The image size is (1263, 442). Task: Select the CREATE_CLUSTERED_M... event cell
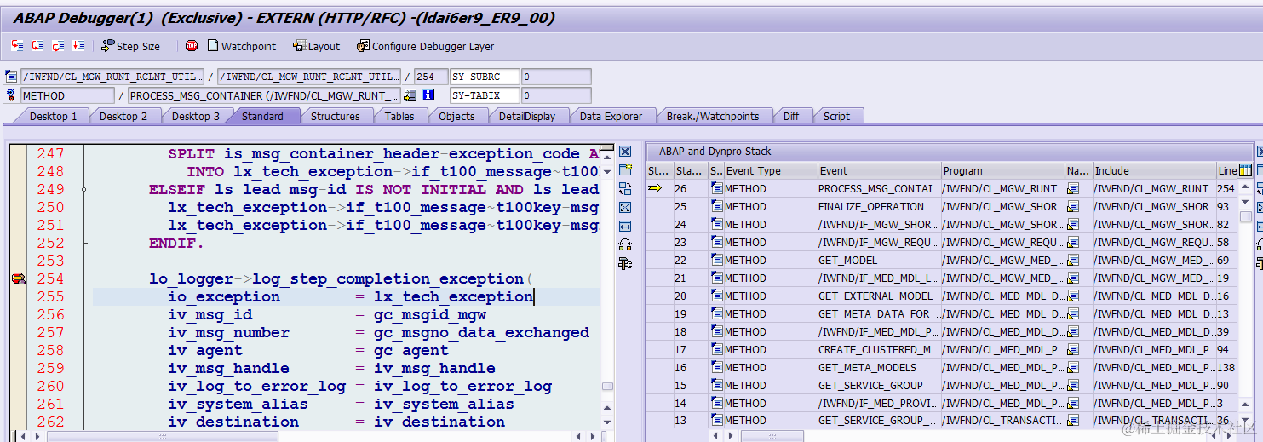click(x=878, y=350)
